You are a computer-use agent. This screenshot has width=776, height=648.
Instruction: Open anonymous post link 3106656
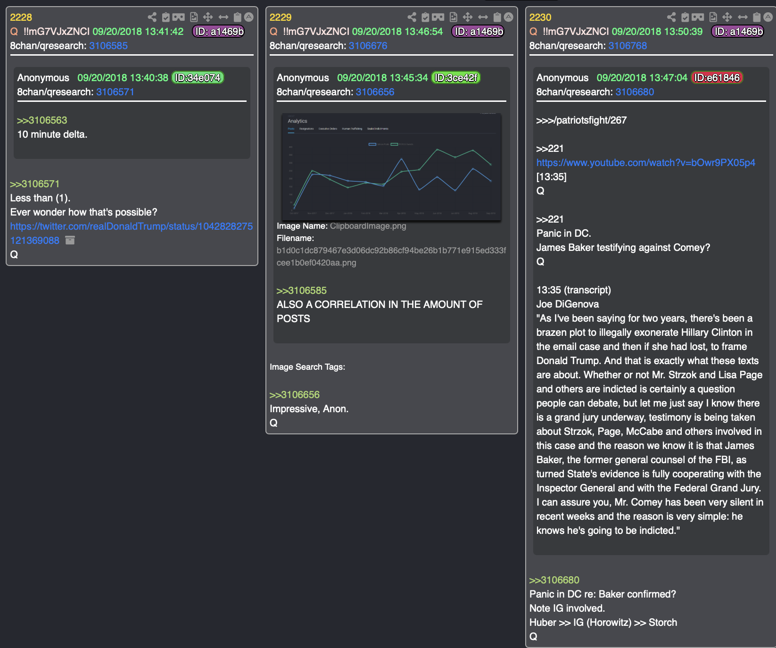tap(375, 92)
